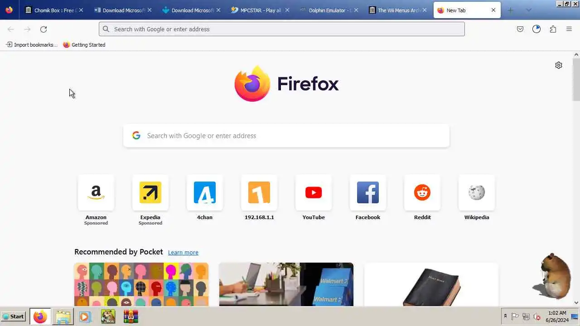Open the colorful heads Pocket story
Image resolution: width=580 pixels, height=326 pixels.
141,284
